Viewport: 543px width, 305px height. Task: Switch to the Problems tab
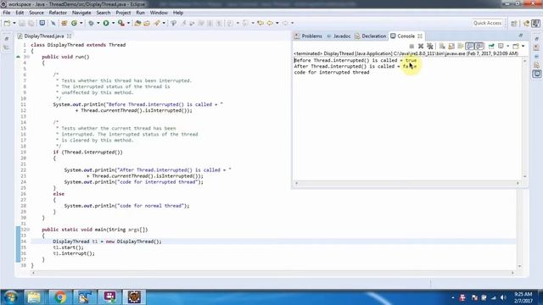(308, 36)
